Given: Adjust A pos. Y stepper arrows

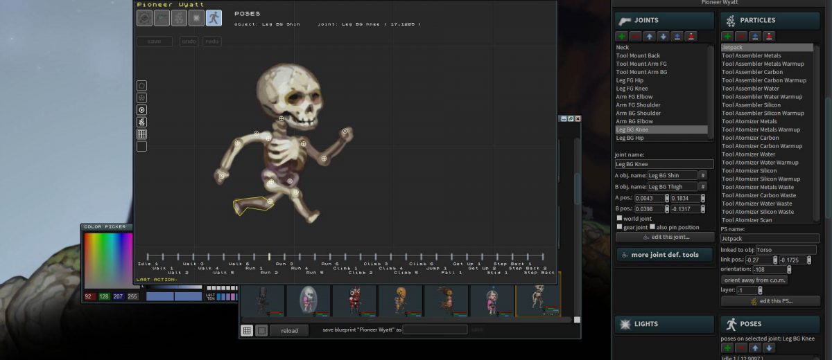Looking at the screenshot, I should pyautogui.click(x=702, y=199).
